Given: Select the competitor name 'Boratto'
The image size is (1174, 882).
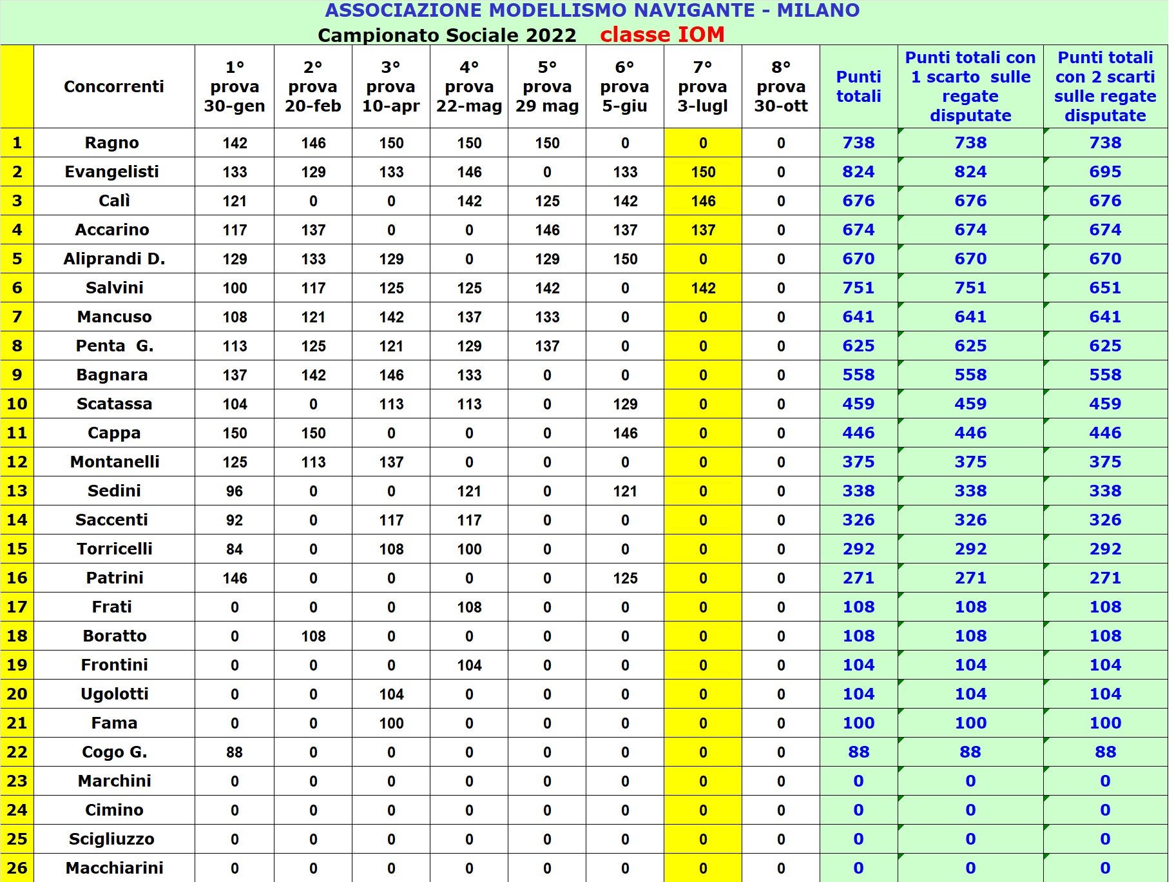Looking at the screenshot, I should 115,636.
